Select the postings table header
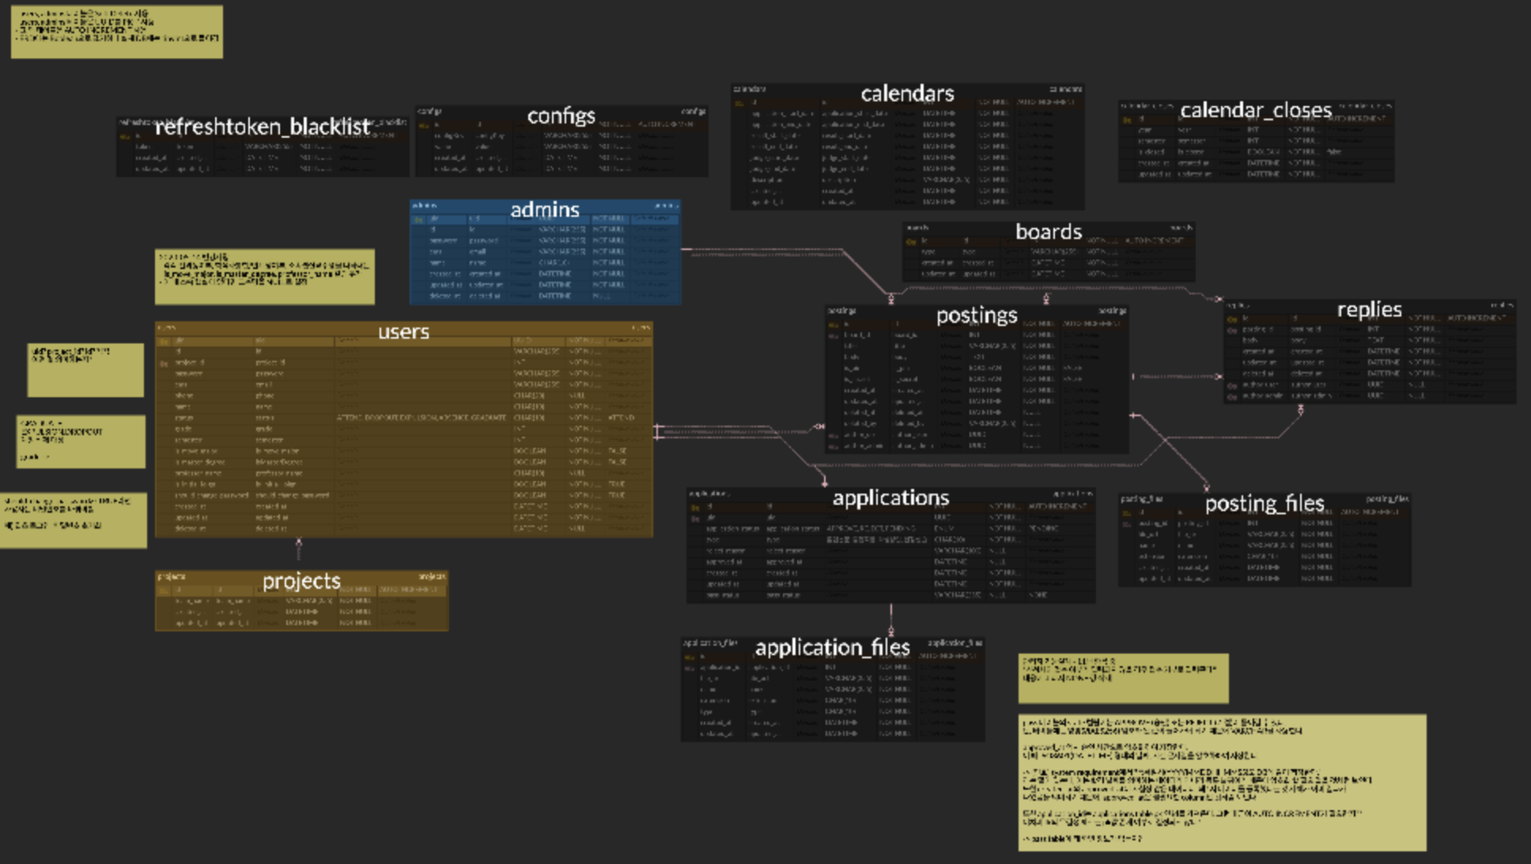This screenshot has width=1531, height=864. tap(976, 315)
